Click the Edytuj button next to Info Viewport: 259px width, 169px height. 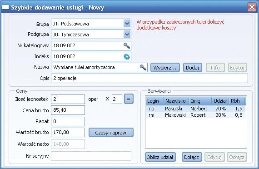[238, 68]
